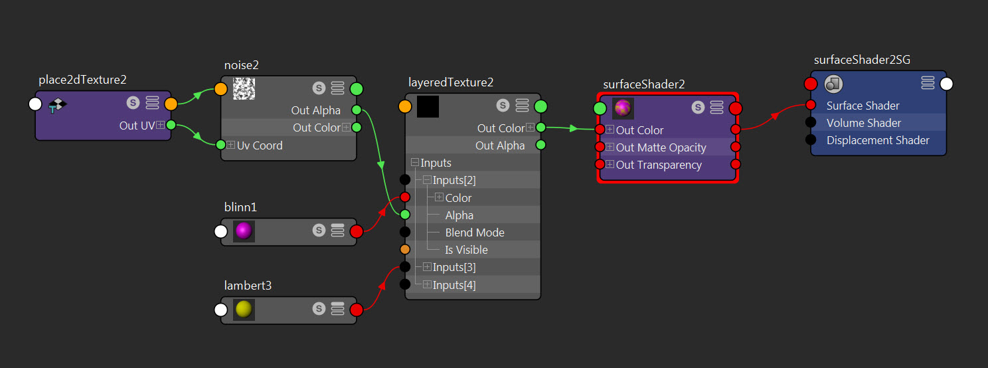Select the noise2 node title
Viewport: 988px width, 368px height.
242,64
